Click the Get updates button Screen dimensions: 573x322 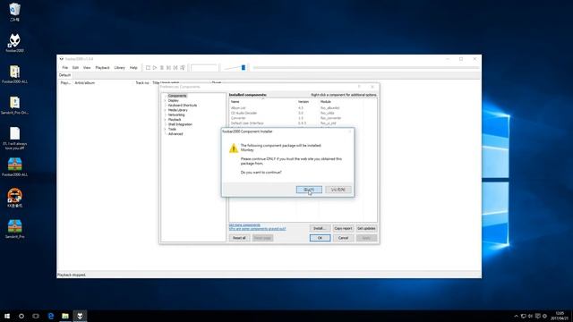coord(366,228)
